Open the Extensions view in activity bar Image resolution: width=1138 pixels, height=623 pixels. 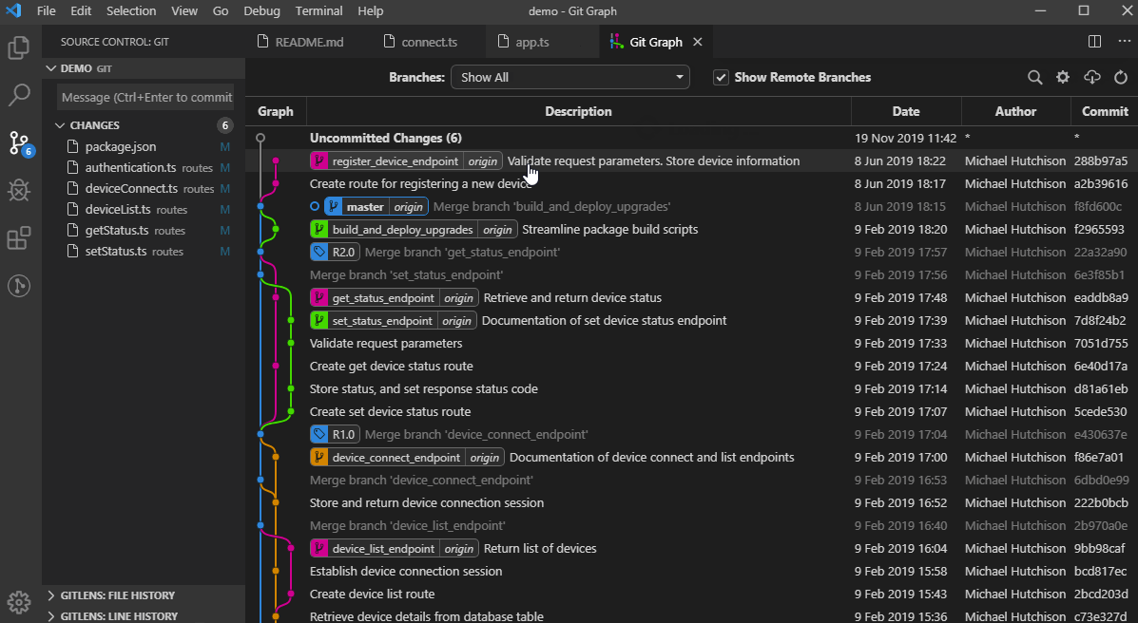click(x=18, y=237)
